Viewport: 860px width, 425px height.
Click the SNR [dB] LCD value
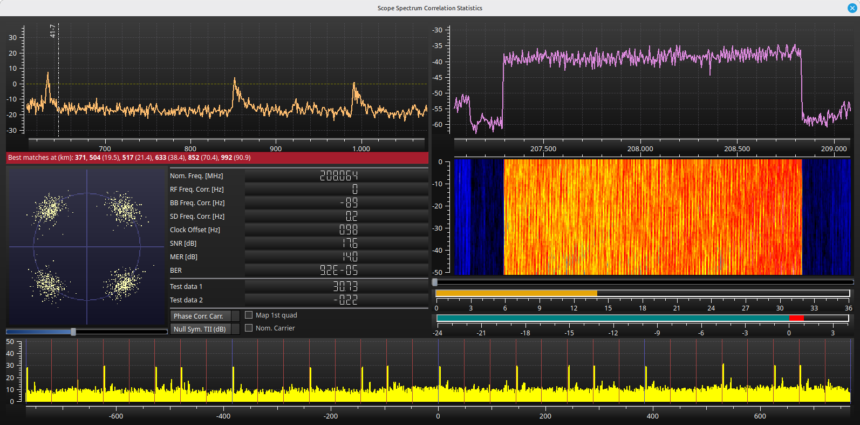[x=337, y=243]
